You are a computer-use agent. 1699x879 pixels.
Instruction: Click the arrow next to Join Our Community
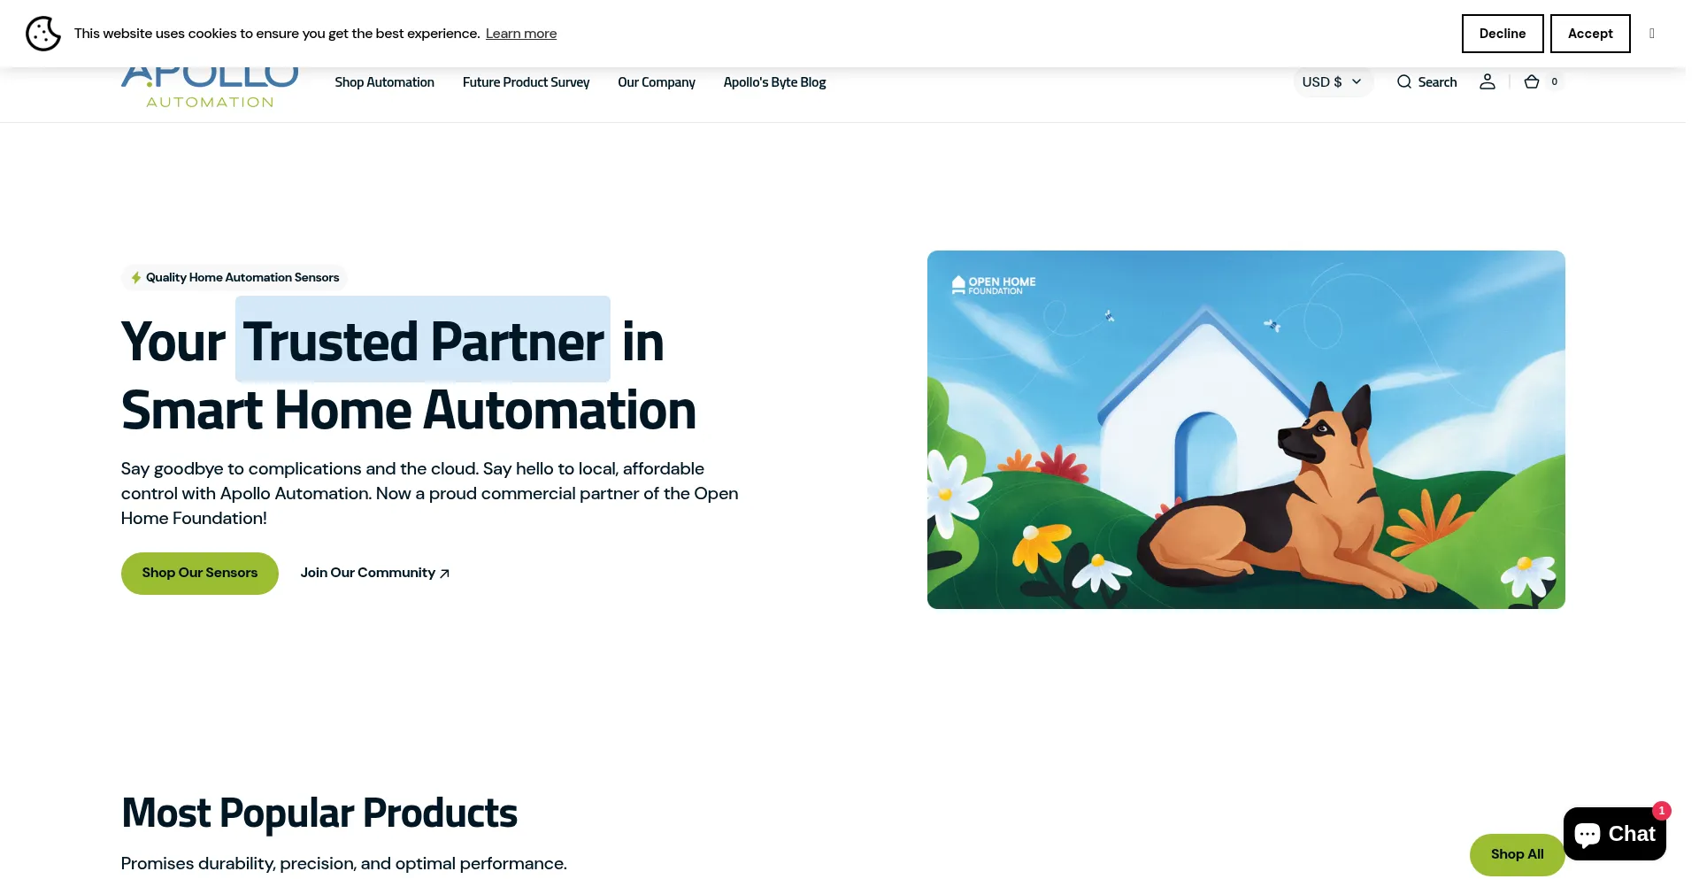443,573
